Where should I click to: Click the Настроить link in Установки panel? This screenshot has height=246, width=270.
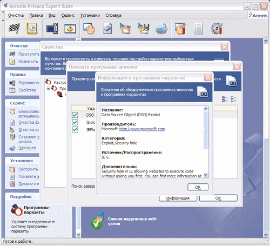coord(28,169)
